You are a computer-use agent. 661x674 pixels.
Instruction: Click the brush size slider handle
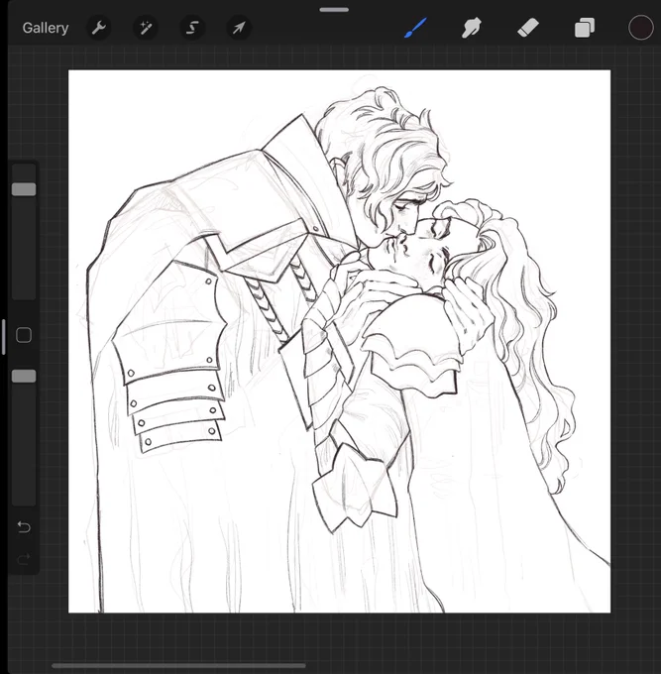pos(24,189)
